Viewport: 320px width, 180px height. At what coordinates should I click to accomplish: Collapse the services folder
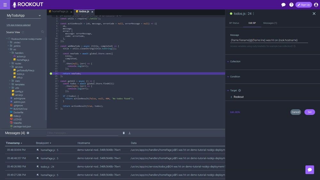pos(10,67)
